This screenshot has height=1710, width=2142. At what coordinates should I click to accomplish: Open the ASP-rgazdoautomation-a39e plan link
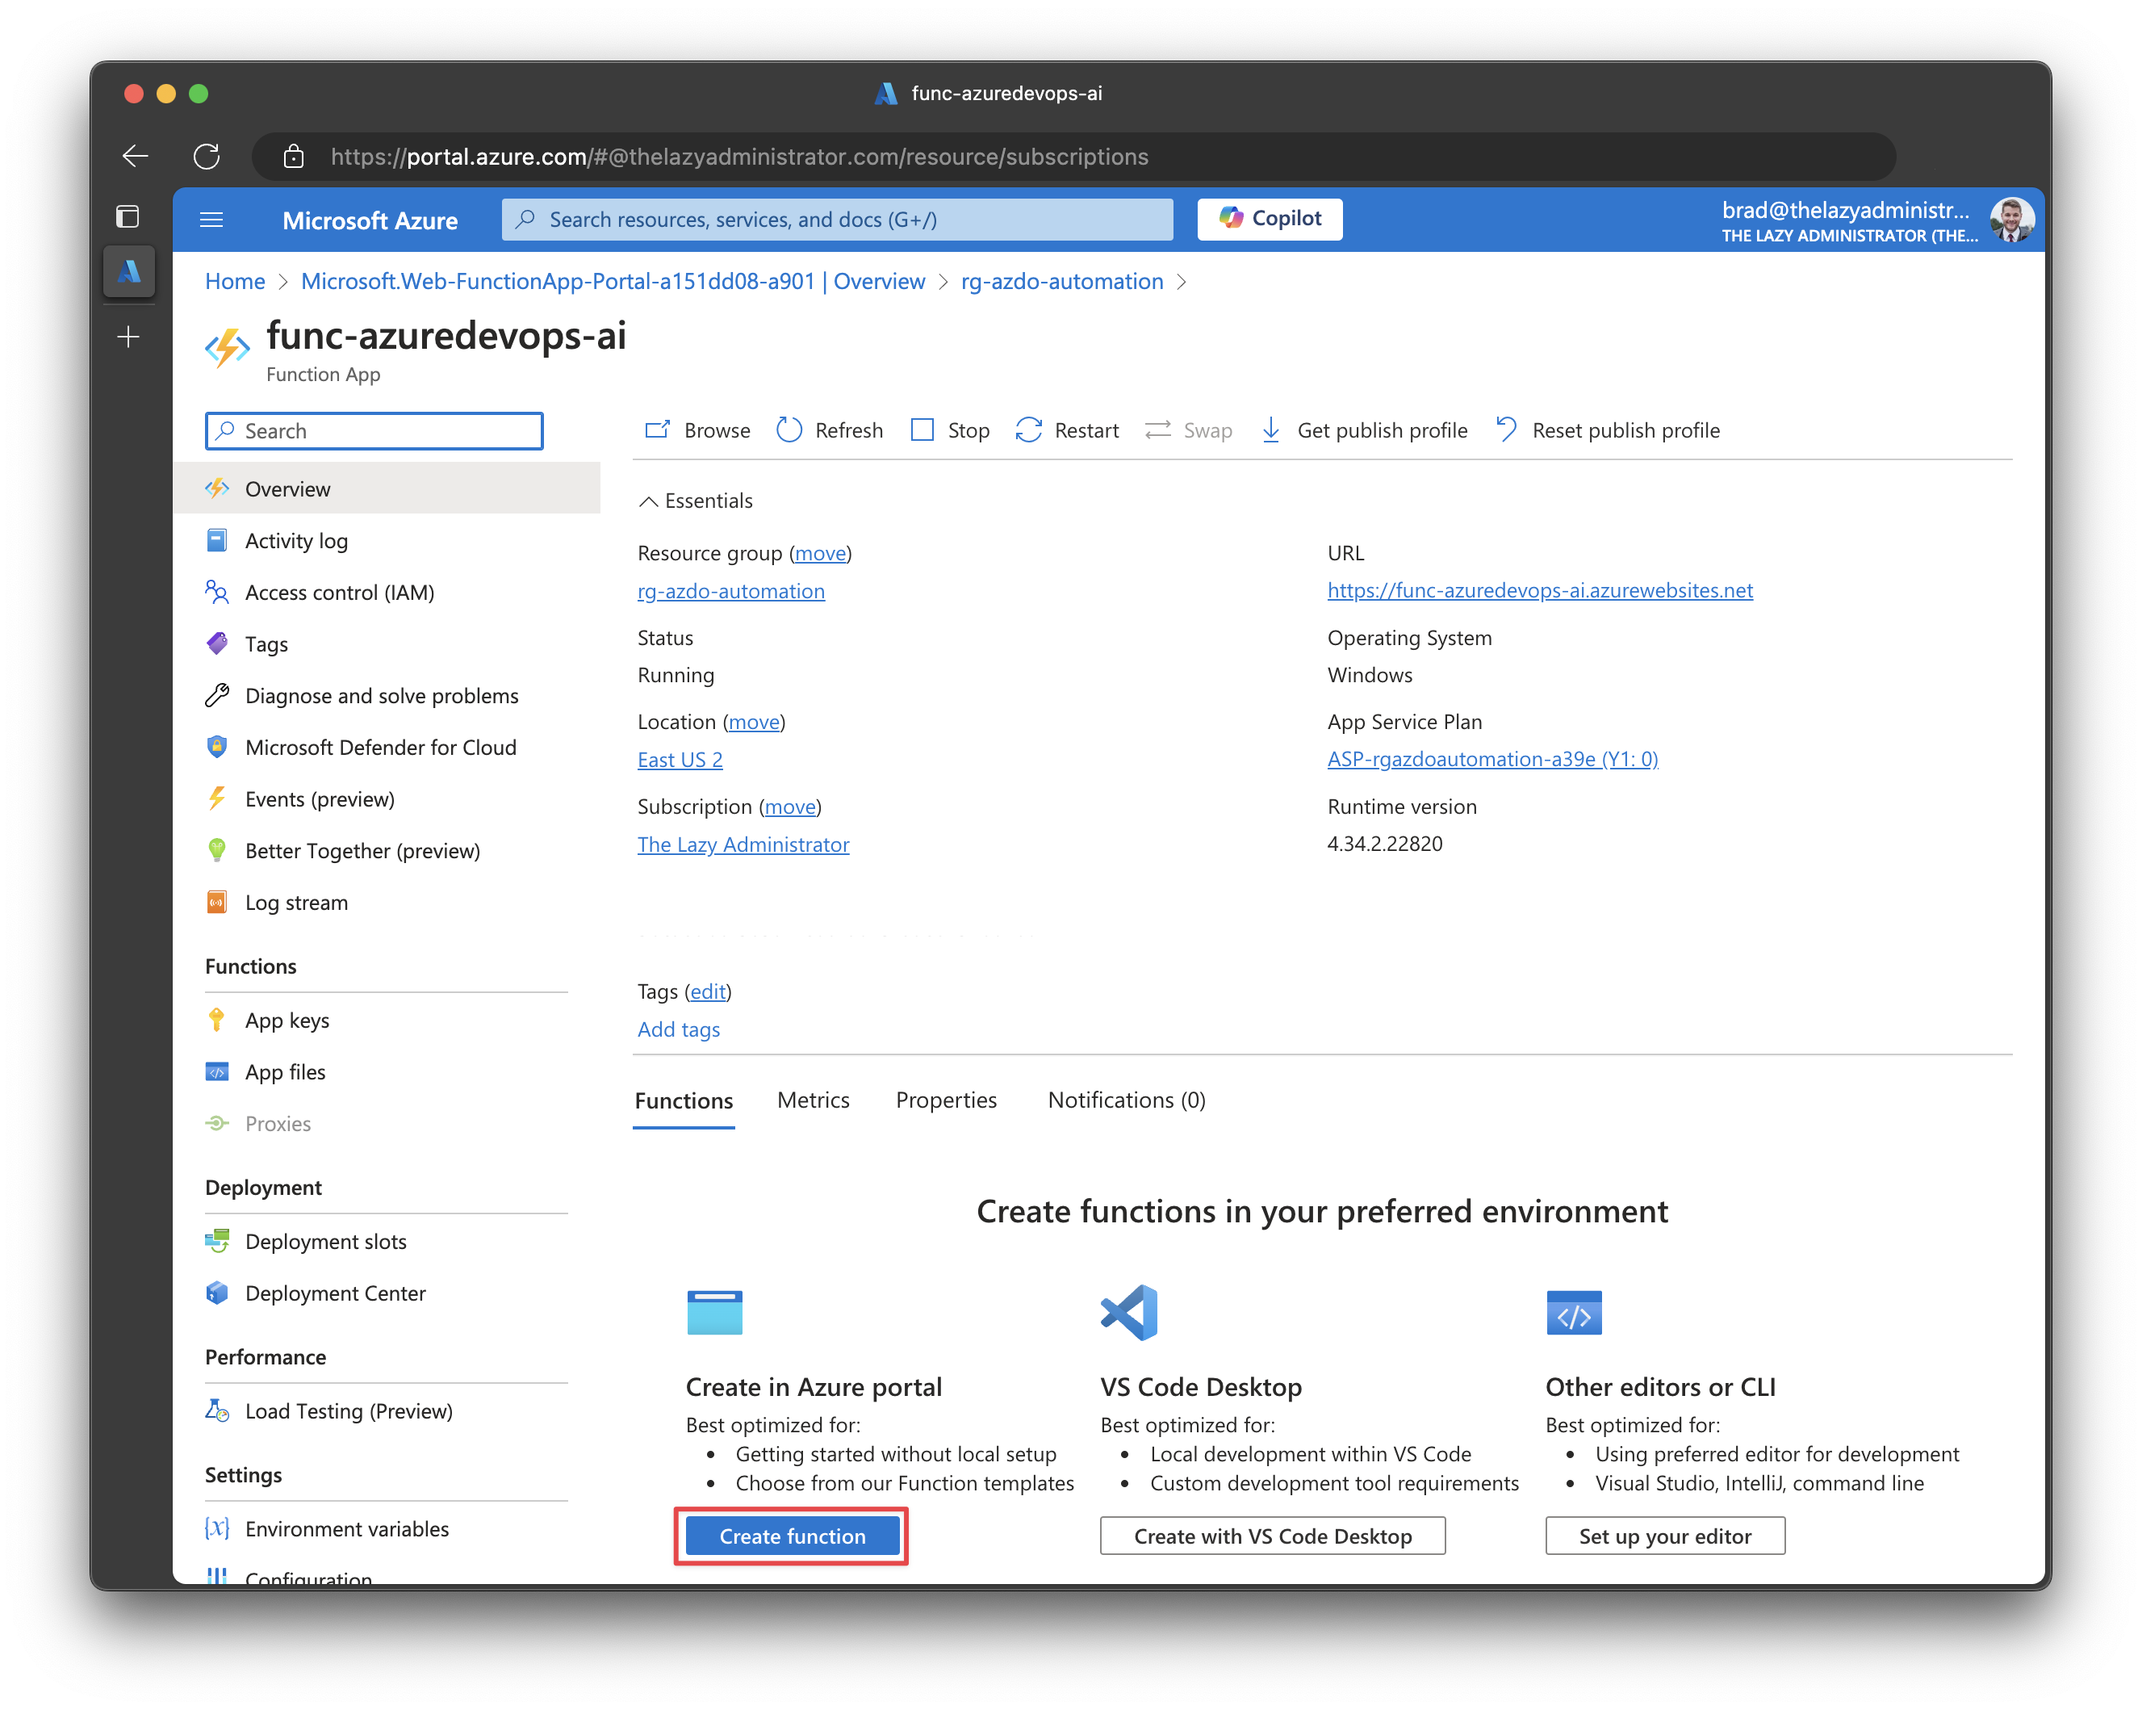(x=1492, y=759)
